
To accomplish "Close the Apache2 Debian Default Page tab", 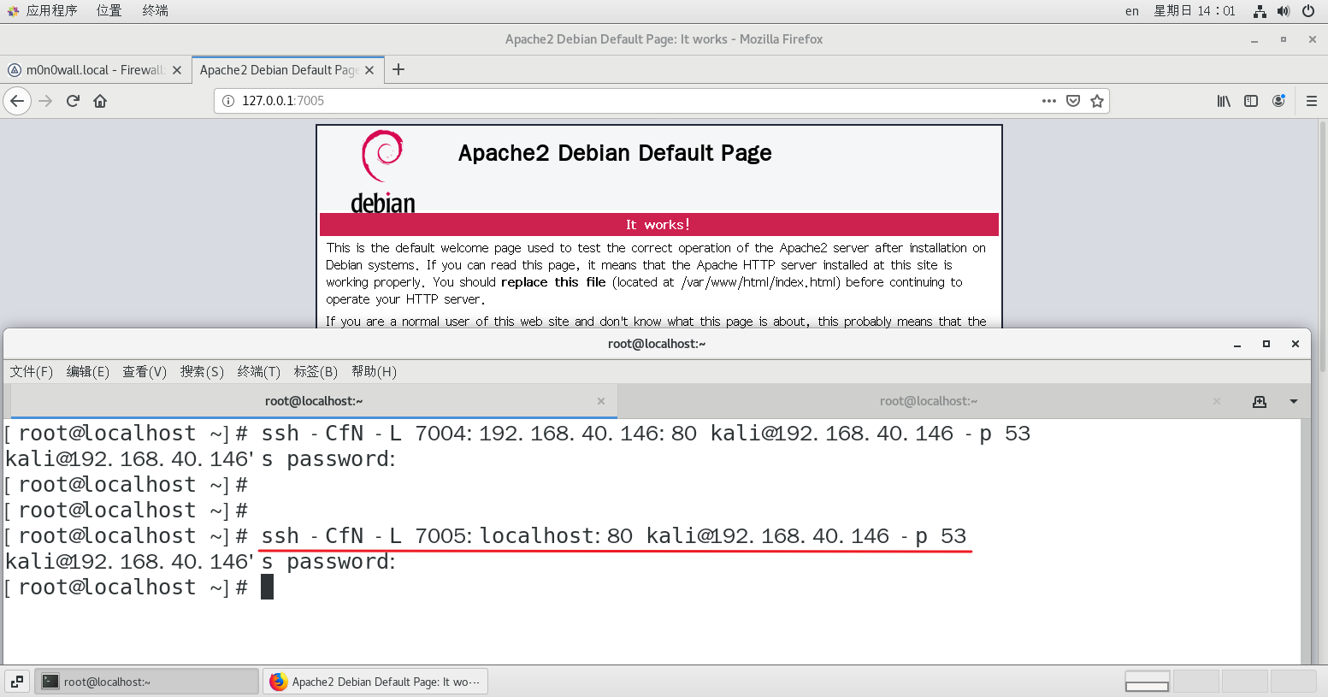I will tap(369, 70).
